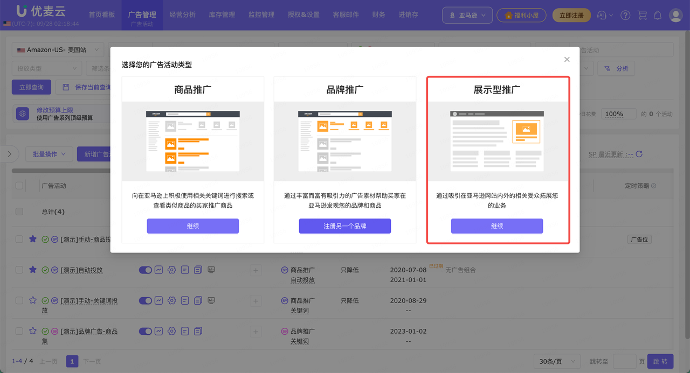Screen dimensions: 690x373
Task: Check the 总计(4) row checkbox
Action: pyautogui.click(x=19, y=212)
